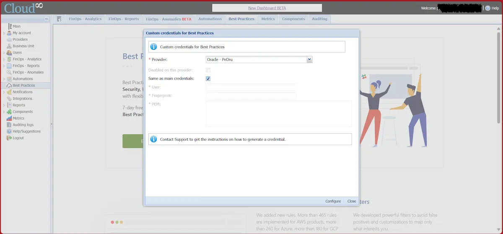Click the info icon in the dialog header note
The image size is (503, 234).
click(154, 47)
